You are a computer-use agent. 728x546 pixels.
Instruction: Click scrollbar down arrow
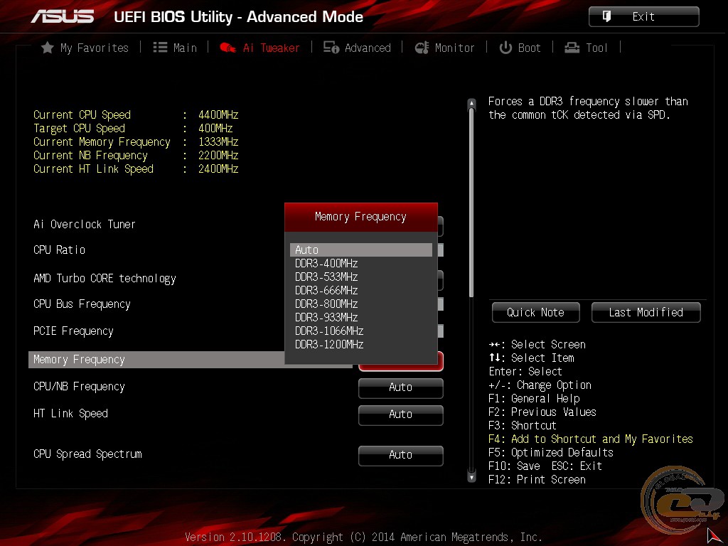coord(472,477)
